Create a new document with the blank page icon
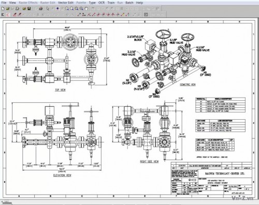Screen dimensions: 259x205 pos(3,9)
